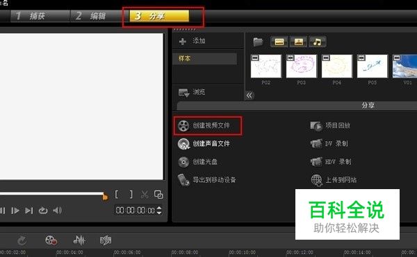Image resolution: width=417 pixels, height=257 pixels.
Task: Click the next frame playback button
Action: click(15, 211)
